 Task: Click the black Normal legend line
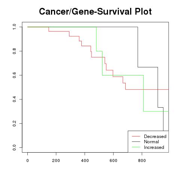coord(136,142)
